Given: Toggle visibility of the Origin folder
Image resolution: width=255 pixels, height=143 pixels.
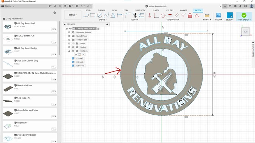Looking at the screenshot, I should click(73, 43).
